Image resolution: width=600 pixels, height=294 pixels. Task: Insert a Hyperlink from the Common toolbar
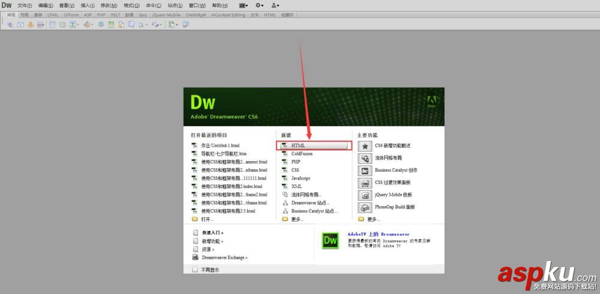click(10, 25)
